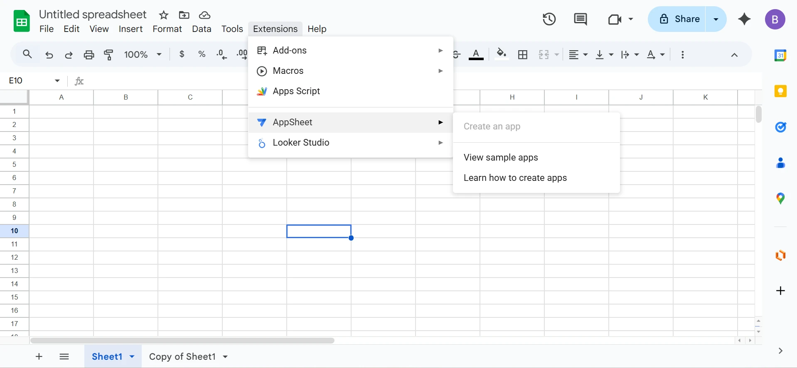
Task: Open Contacts side panel
Action: tap(780, 163)
